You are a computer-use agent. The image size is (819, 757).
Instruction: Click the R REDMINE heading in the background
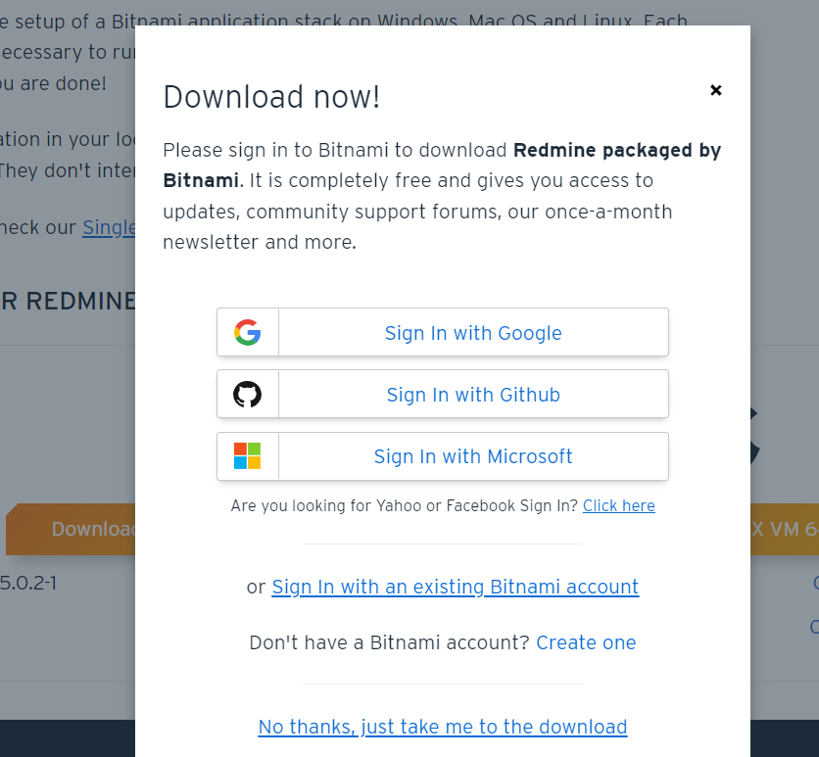(x=68, y=302)
